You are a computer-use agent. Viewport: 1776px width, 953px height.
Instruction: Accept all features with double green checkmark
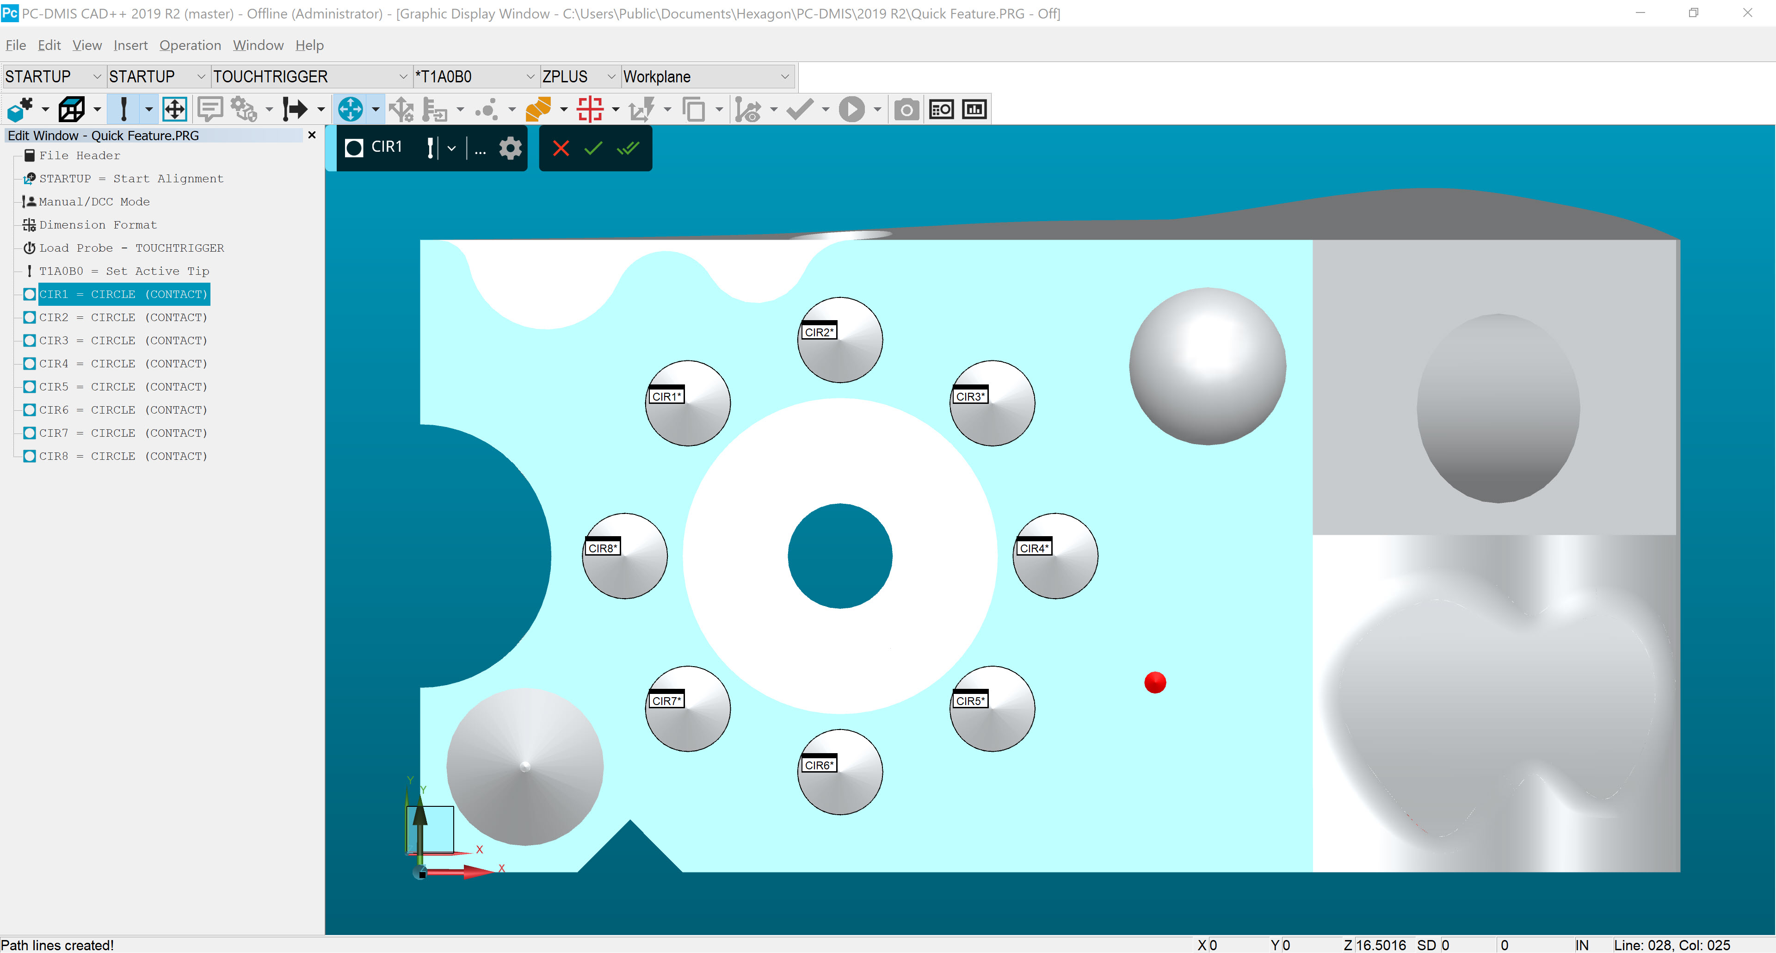[x=628, y=148]
